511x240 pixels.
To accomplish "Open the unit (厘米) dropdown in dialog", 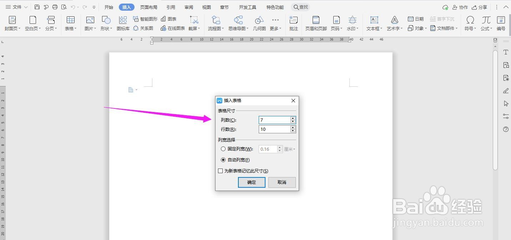I will 289,149.
